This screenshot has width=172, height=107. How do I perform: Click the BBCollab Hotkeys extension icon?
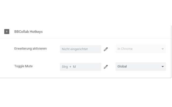[x=7, y=32]
